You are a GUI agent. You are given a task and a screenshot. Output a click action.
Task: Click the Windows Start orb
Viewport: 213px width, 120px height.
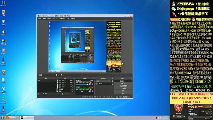[2, 118]
